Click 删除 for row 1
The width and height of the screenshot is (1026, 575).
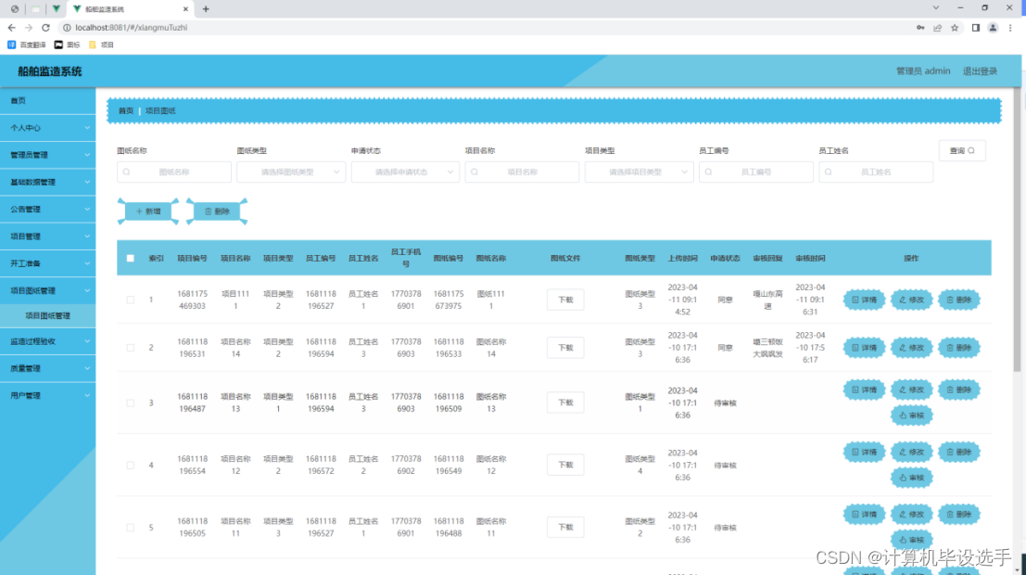pyautogui.click(x=959, y=300)
